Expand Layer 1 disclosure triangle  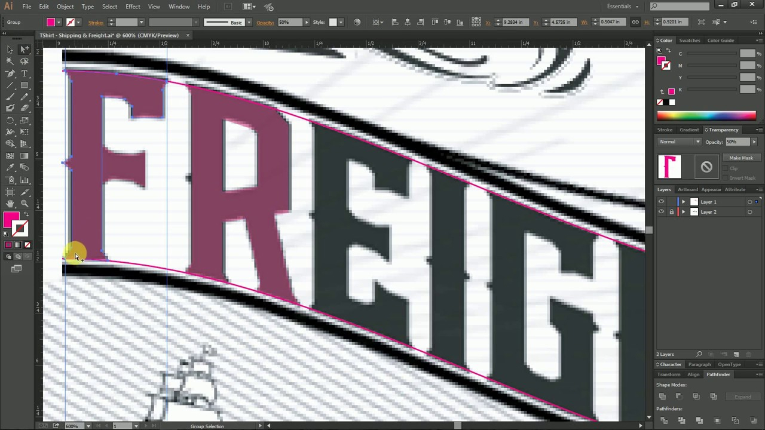(x=683, y=202)
